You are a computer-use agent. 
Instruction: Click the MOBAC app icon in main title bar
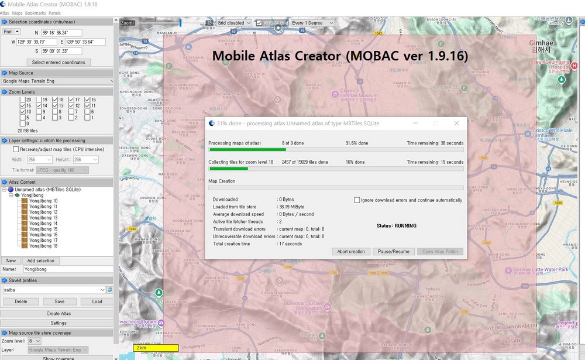[3, 4]
